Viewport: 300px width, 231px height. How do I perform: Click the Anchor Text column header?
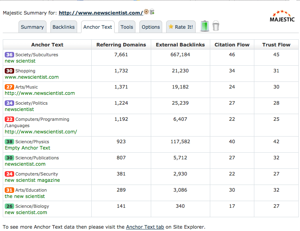47,45
